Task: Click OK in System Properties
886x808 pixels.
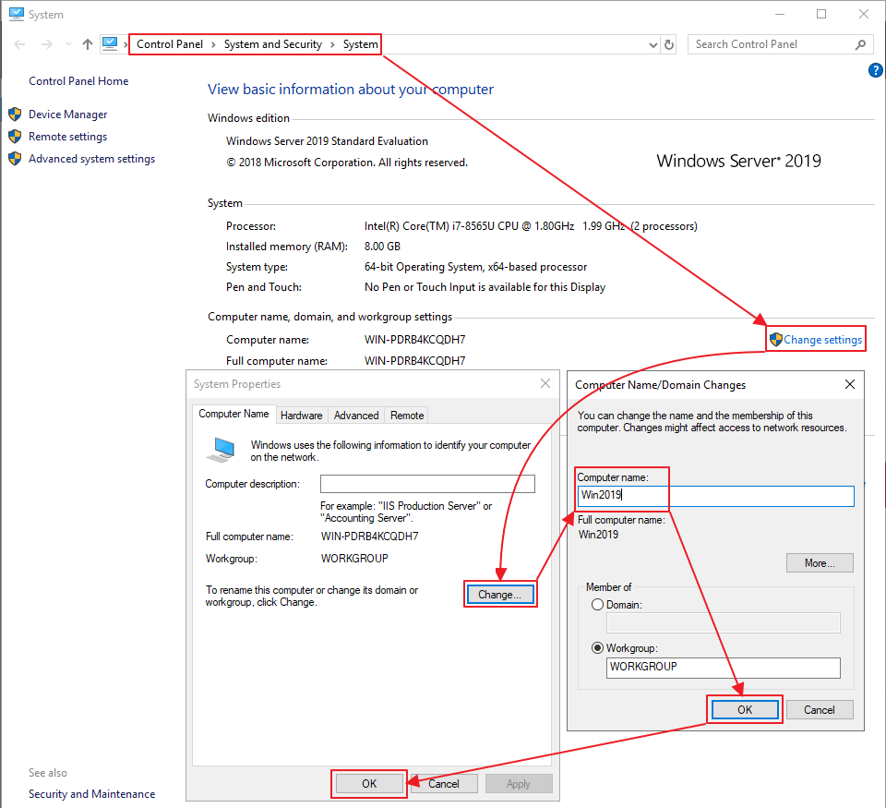Action: point(369,784)
